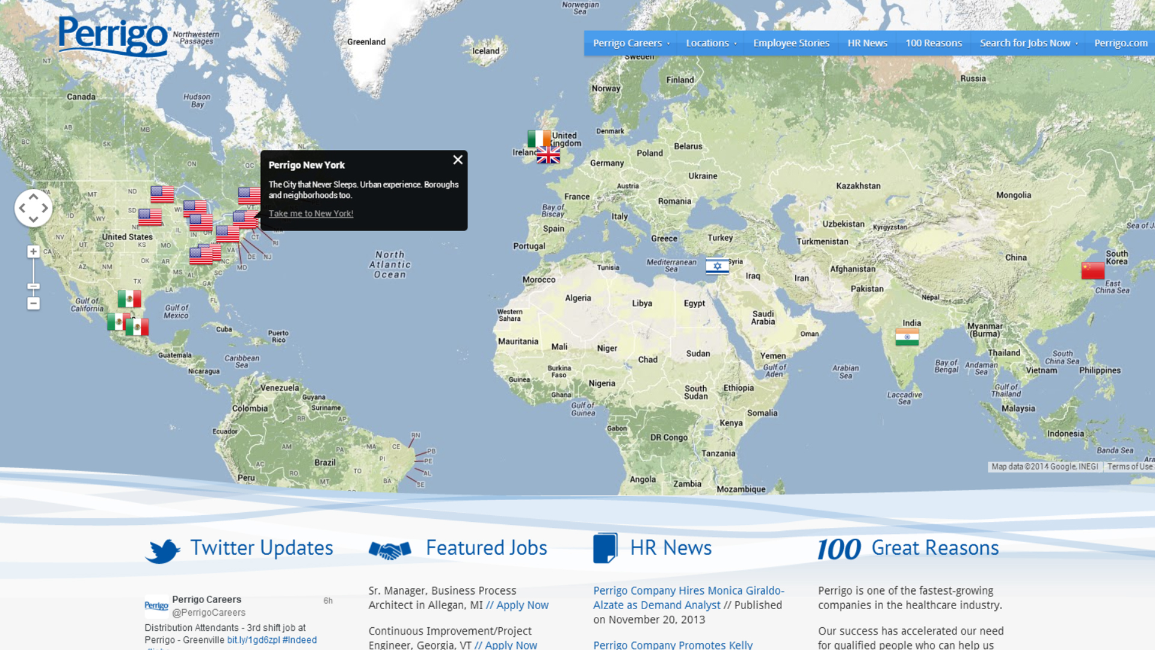
Task: Select the China flag marker
Action: point(1092,271)
